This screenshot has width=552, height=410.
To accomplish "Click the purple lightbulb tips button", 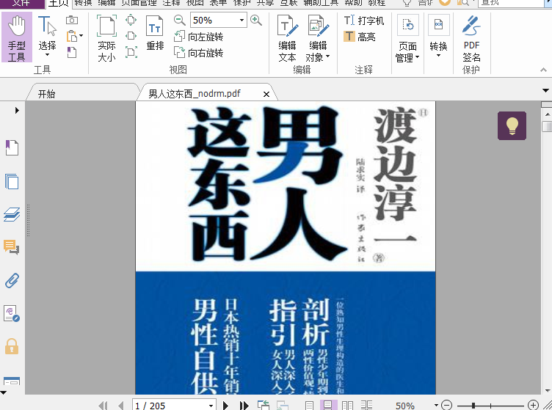I will pyautogui.click(x=512, y=126).
